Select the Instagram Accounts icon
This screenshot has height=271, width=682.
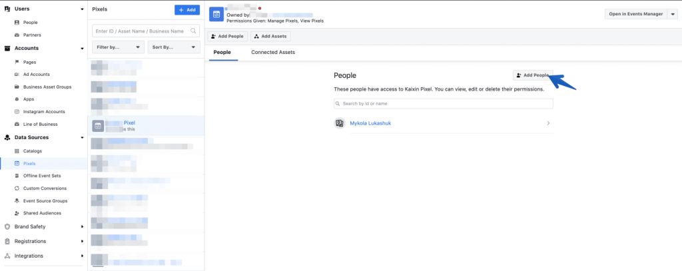tap(17, 112)
